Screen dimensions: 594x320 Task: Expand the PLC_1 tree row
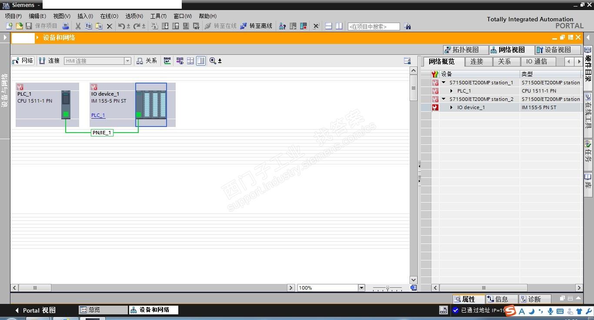point(452,91)
